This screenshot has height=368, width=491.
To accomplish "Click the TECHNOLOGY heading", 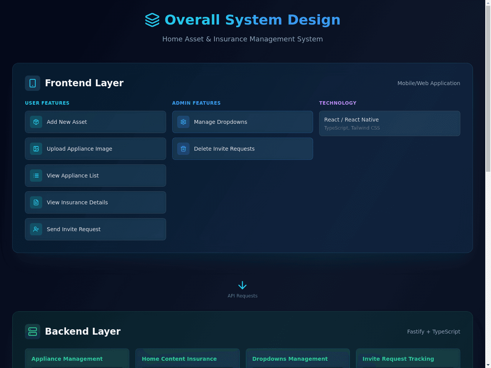I will click(x=338, y=103).
